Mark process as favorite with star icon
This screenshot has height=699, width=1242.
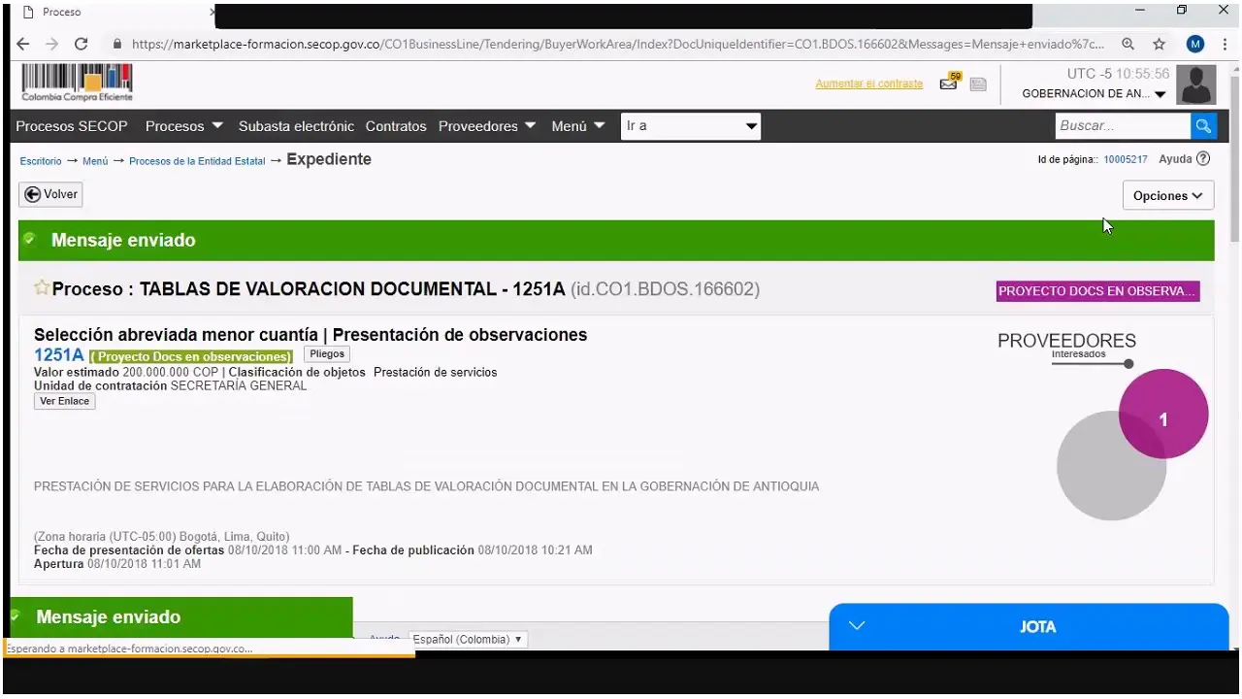[42, 287]
